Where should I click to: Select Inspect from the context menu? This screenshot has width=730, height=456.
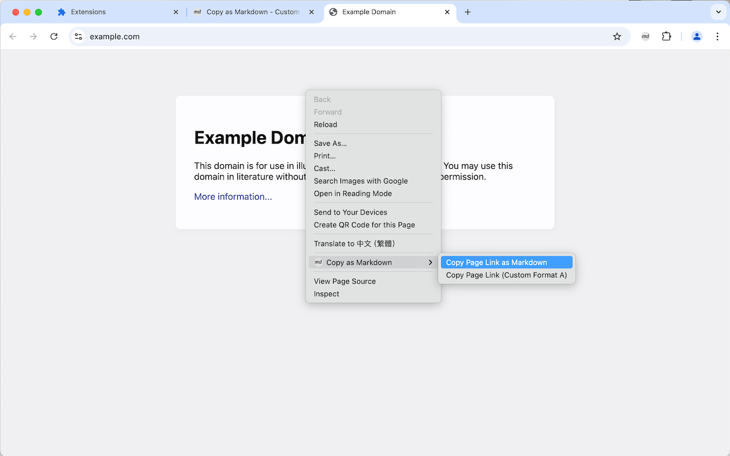click(x=326, y=294)
